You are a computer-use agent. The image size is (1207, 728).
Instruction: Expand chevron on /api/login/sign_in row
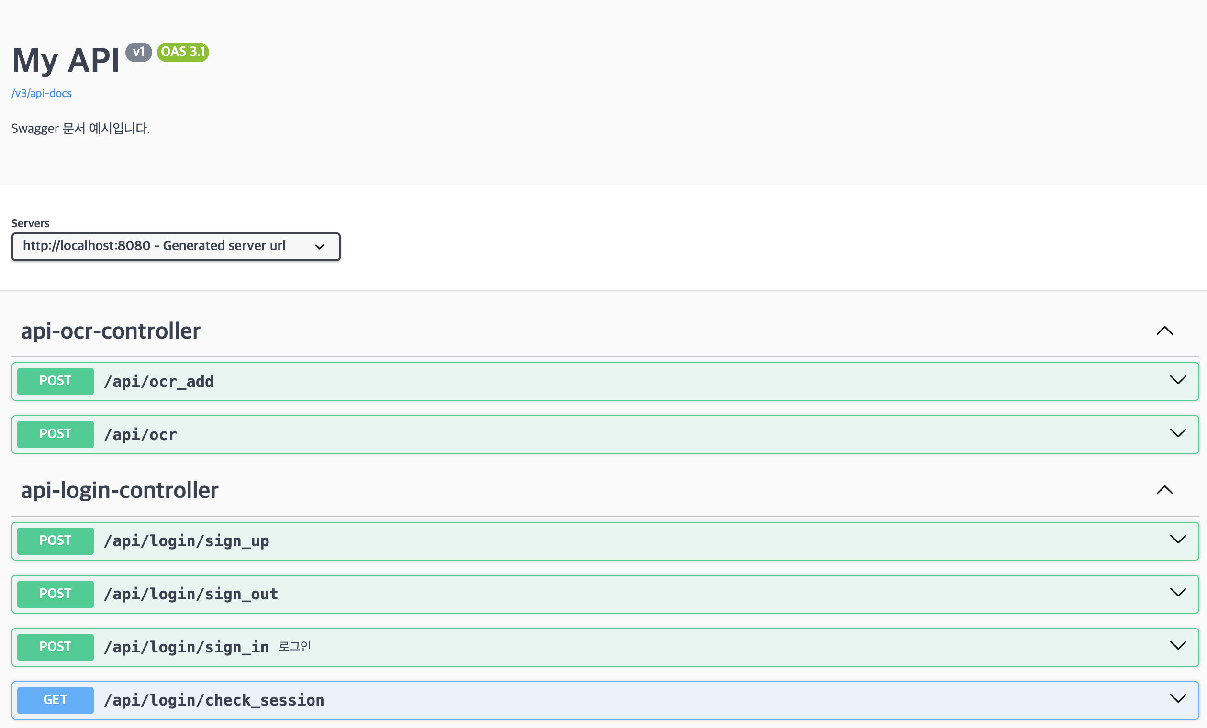point(1178,646)
